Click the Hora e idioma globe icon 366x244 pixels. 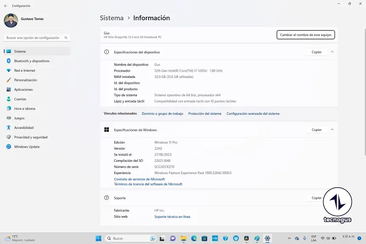click(8, 108)
